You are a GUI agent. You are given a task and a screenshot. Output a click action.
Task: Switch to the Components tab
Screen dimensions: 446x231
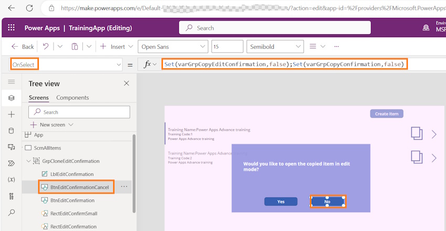pyautogui.click(x=72, y=98)
